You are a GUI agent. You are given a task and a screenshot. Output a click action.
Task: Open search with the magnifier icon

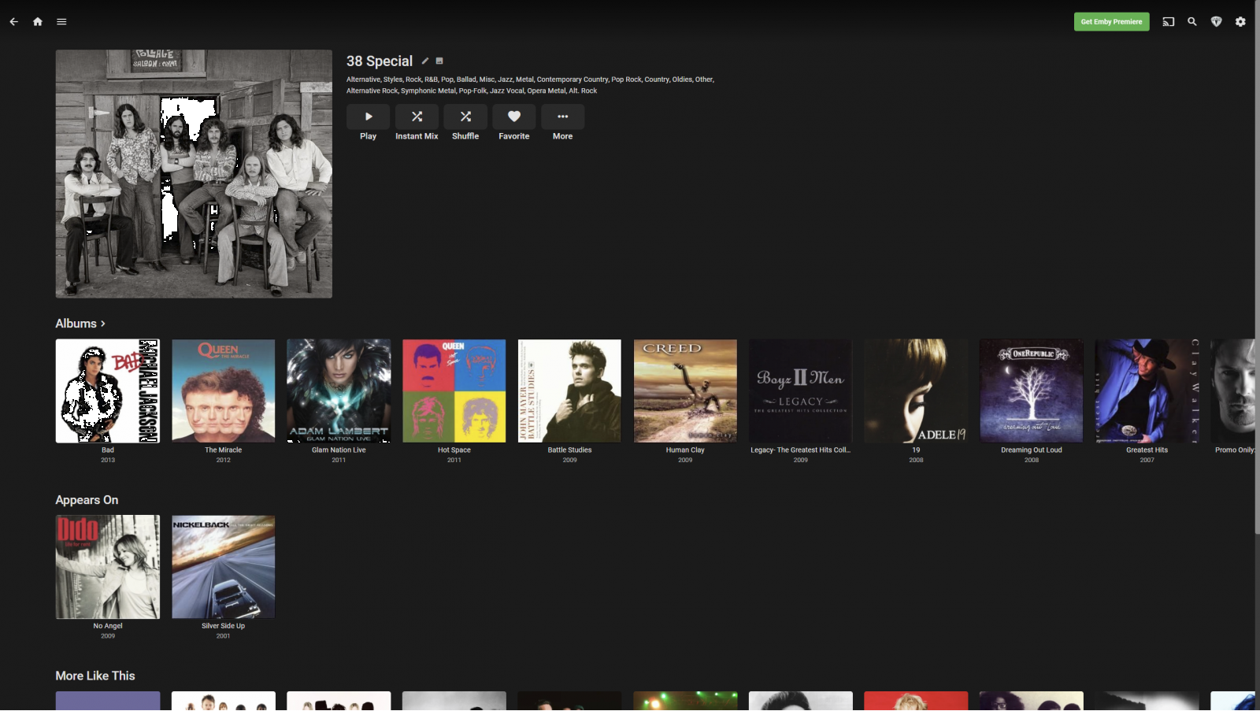[x=1192, y=21]
